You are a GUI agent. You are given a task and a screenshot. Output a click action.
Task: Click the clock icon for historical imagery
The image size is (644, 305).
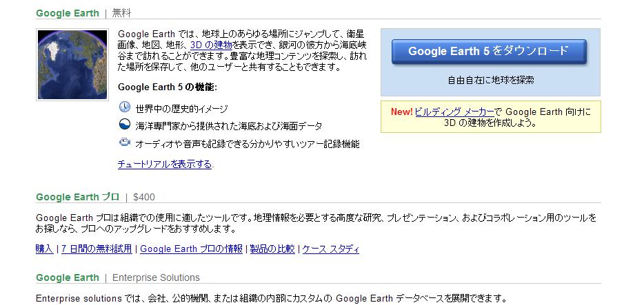pyautogui.click(x=125, y=107)
